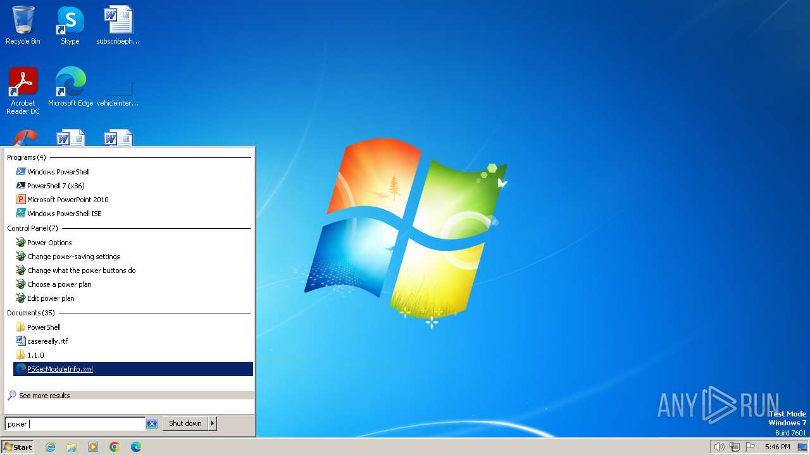Viewport: 810px width, 455px height.
Task: Click See more results link
Action: click(x=44, y=396)
